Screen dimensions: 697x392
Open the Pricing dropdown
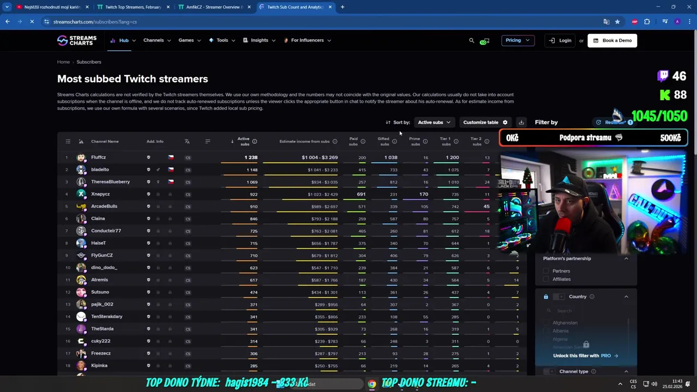coord(517,40)
